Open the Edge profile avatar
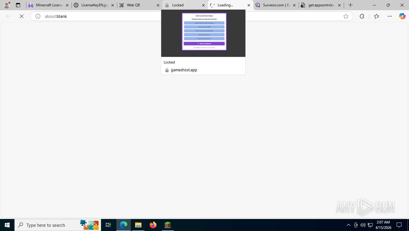The height and width of the screenshot is (231, 409). coord(7,5)
